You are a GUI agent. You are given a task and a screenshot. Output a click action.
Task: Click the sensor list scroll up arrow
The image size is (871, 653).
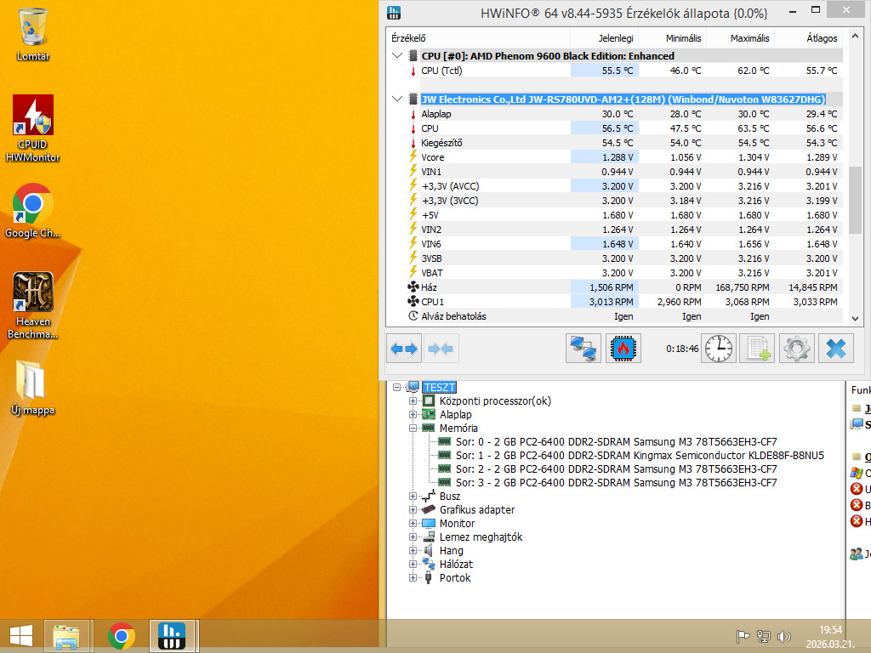[x=855, y=36]
